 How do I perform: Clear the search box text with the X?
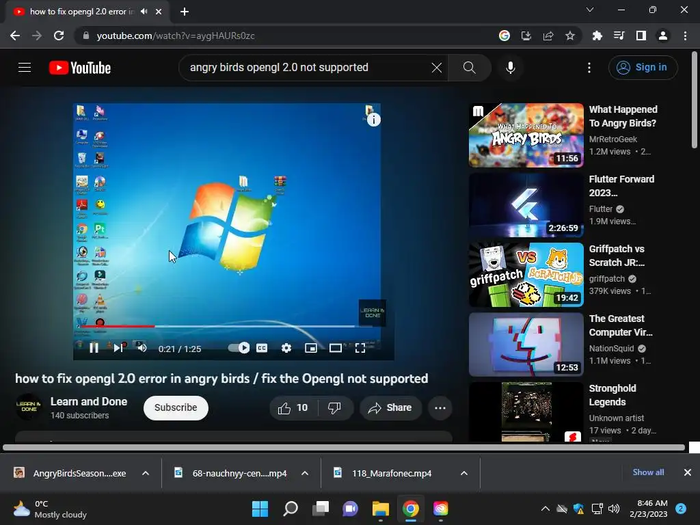[x=437, y=68]
